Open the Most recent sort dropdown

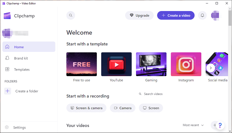[x=193, y=125]
